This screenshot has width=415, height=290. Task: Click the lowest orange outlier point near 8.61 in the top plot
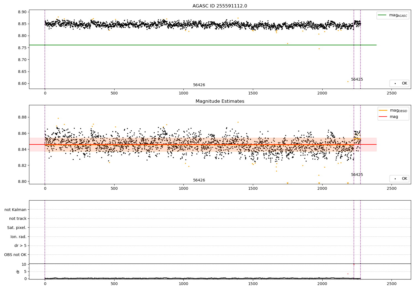pyautogui.click(x=348, y=81)
